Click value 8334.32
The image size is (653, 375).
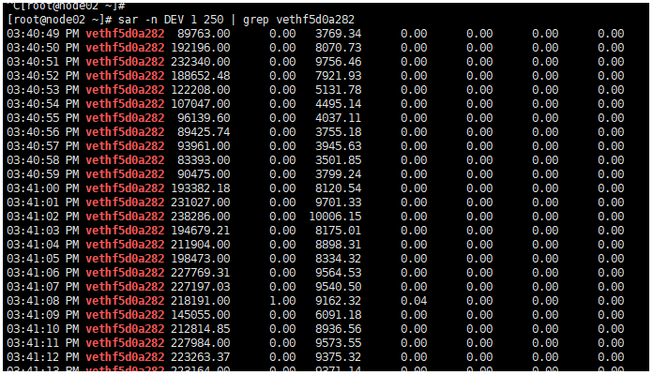(338, 259)
